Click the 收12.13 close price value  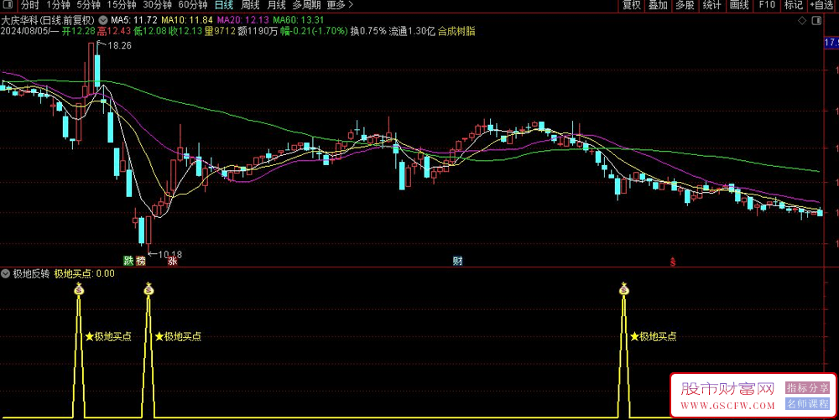185,32
